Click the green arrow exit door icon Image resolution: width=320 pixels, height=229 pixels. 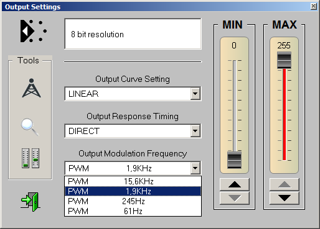point(31,202)
